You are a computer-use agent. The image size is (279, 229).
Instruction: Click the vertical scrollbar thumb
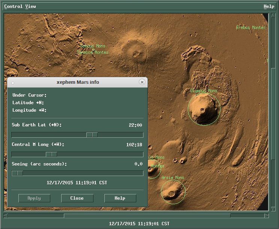273,114
